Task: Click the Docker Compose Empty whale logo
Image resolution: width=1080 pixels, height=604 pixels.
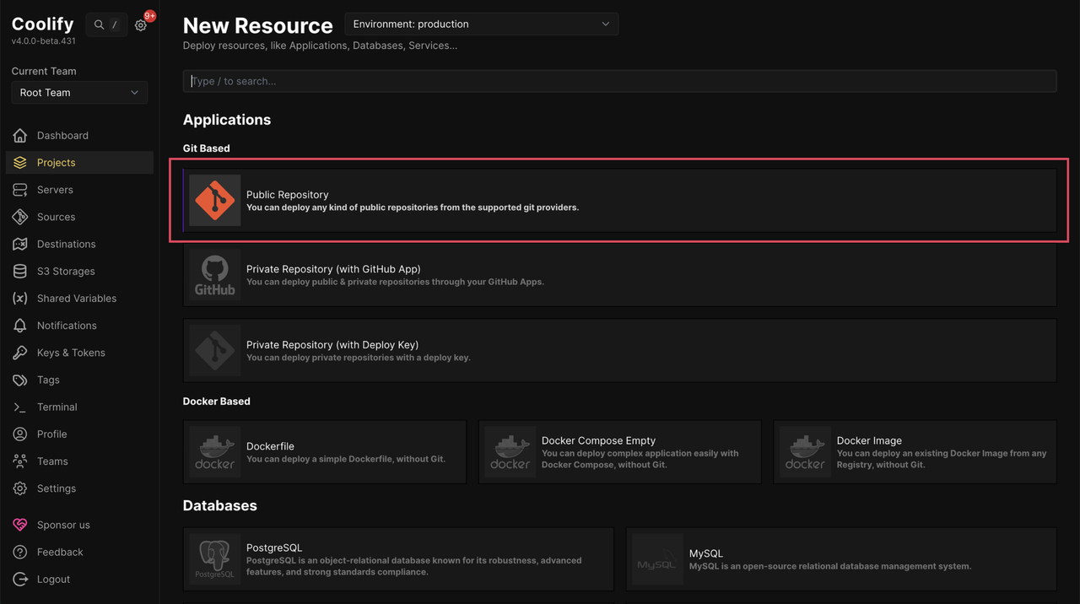Action: (510, 452)
